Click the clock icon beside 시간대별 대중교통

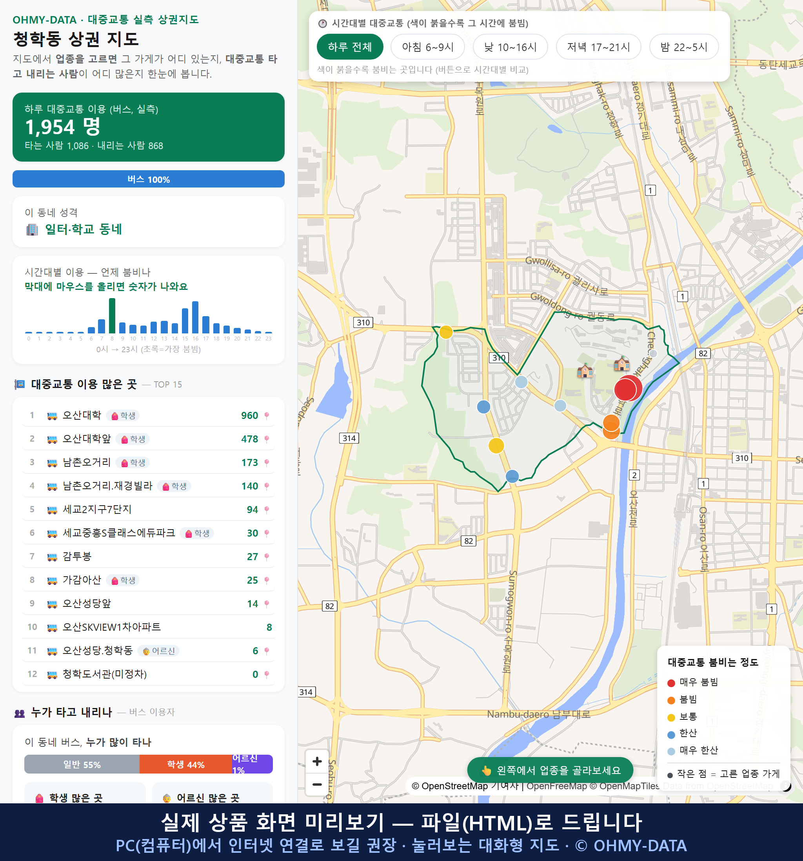323,24
